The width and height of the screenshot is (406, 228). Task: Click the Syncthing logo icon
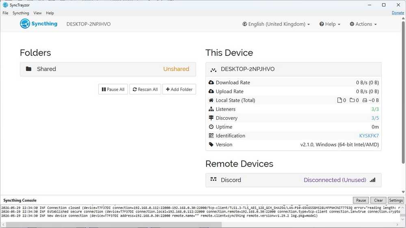point(25,24)
